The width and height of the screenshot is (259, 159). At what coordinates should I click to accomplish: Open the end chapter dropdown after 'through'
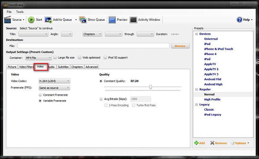coord(145,34)
